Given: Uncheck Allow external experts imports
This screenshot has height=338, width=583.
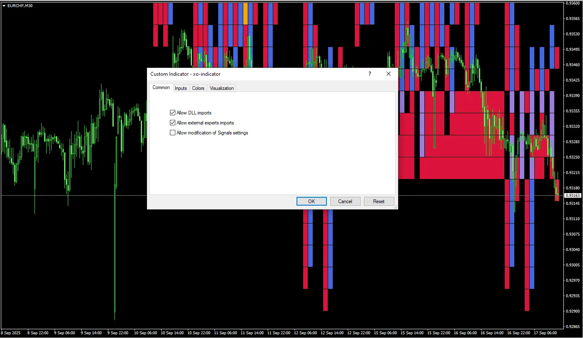Looking at the screenshot, I should click(x=172, y=123).
